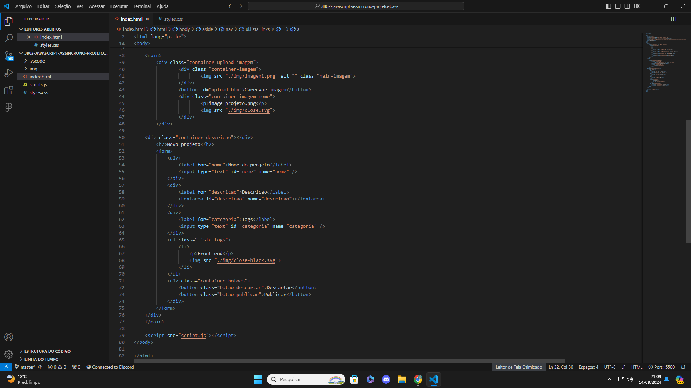Screen dimensions: 691x388
Task: Go forward with the navigation arrow
Action: click(x=240, y=6)
